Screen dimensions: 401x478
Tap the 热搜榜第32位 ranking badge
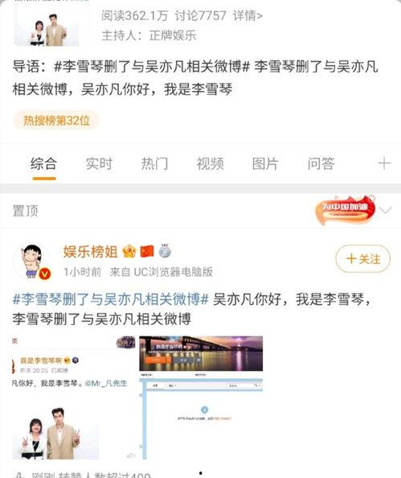(x=56, y=121)
